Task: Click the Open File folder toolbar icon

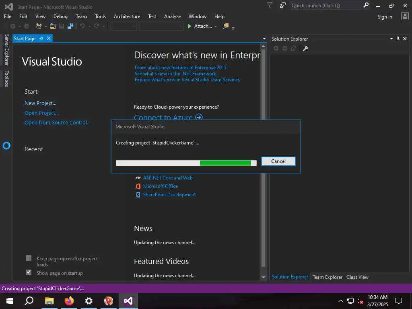Action: (53, 26)
